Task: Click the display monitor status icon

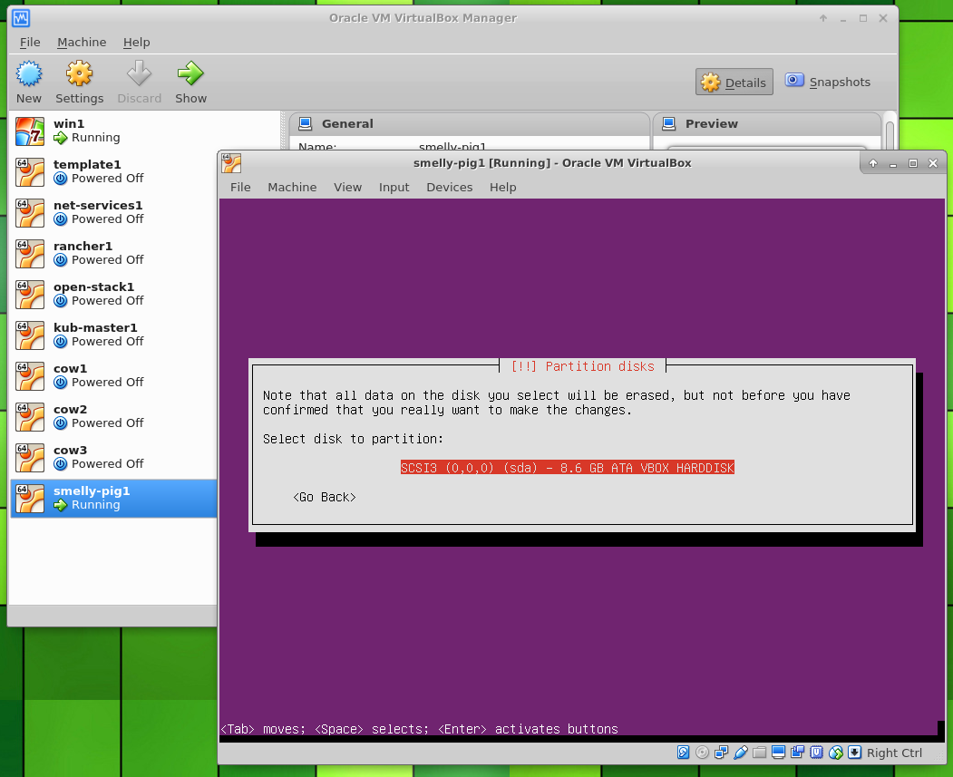Action: [779, 753]
